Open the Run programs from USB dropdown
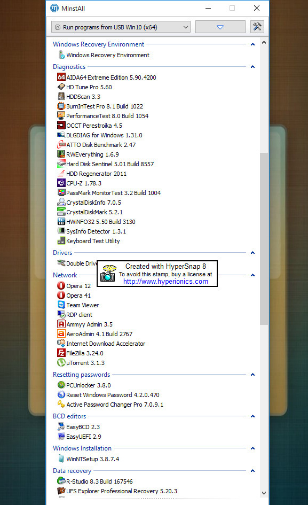 click(121, 27)
